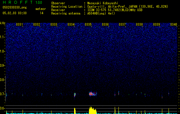Click the Receiver label
This screenshot has width=180, height=114.
coord(58,10)
